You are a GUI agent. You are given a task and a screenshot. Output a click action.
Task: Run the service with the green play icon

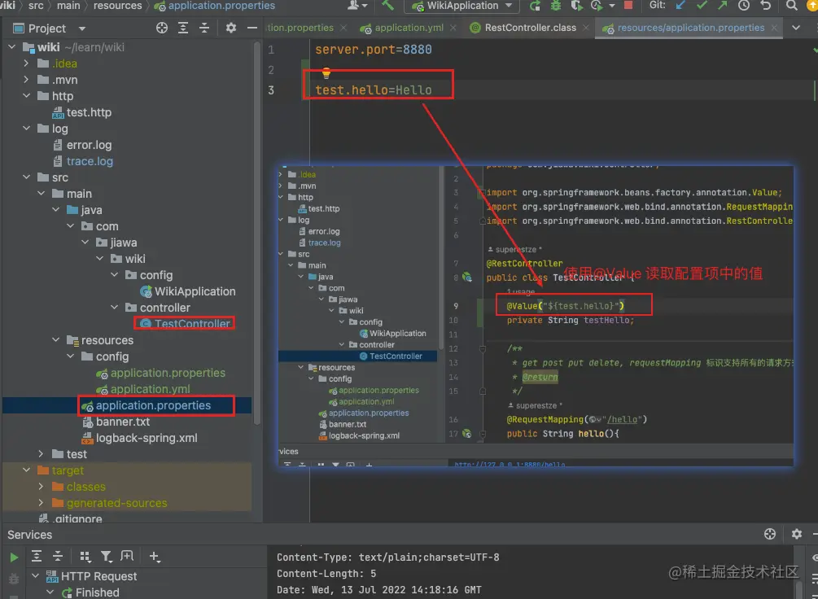click(x=14, y=557)
